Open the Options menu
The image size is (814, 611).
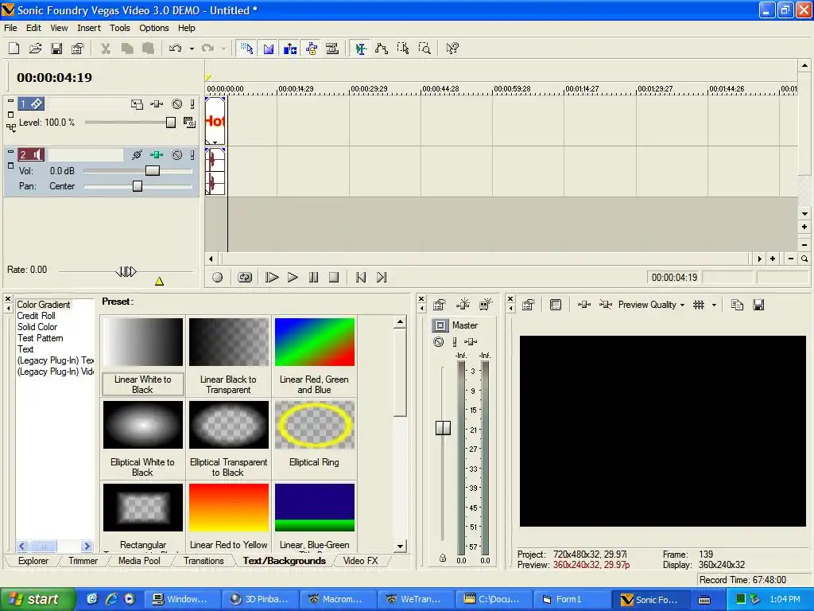[x=153, y=28]
